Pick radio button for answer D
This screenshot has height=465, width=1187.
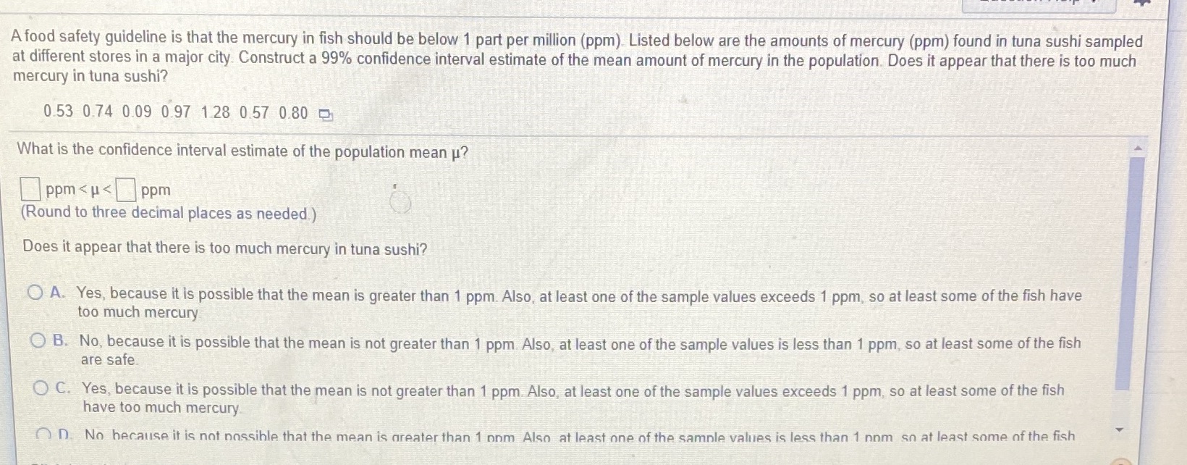pyautogui.click(x=45, y=435)
